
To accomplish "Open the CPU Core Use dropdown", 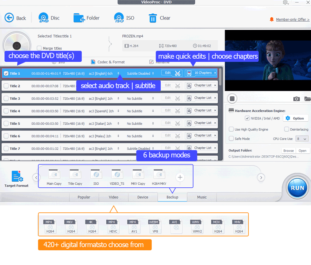I will pyautogui.click(x=302, y=139).
